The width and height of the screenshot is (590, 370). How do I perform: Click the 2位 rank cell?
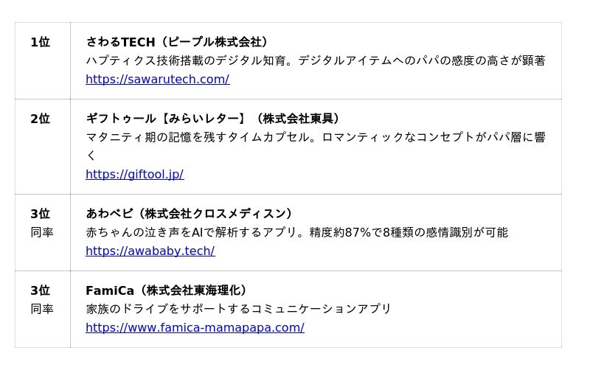click(40, 119)
